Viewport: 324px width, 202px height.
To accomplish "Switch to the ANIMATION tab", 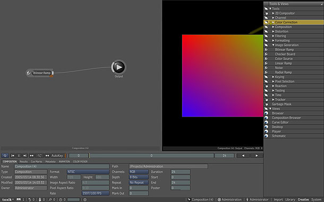I will tap(64, 162).
